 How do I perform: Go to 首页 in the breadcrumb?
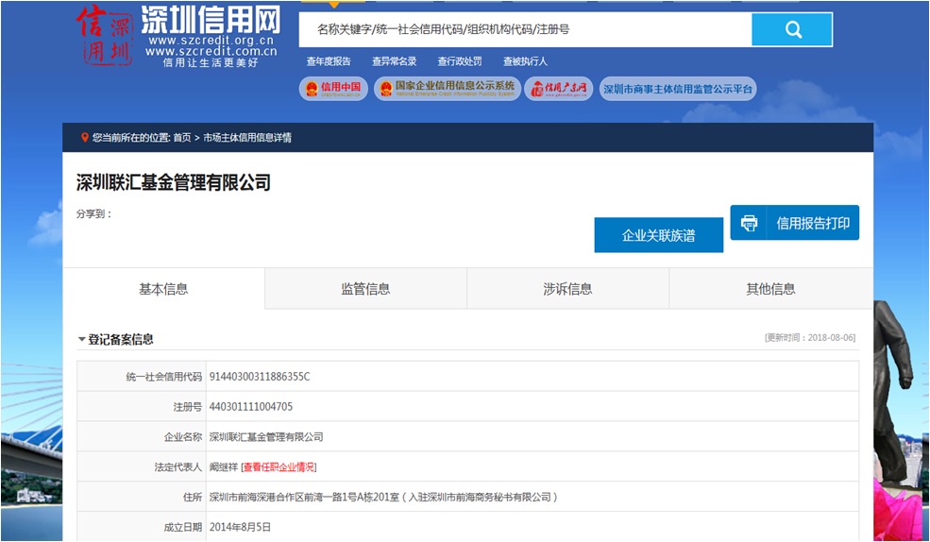coord(182,138)
